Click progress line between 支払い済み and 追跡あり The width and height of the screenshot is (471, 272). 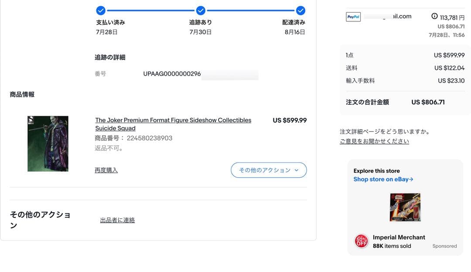[x=150, y=10]
